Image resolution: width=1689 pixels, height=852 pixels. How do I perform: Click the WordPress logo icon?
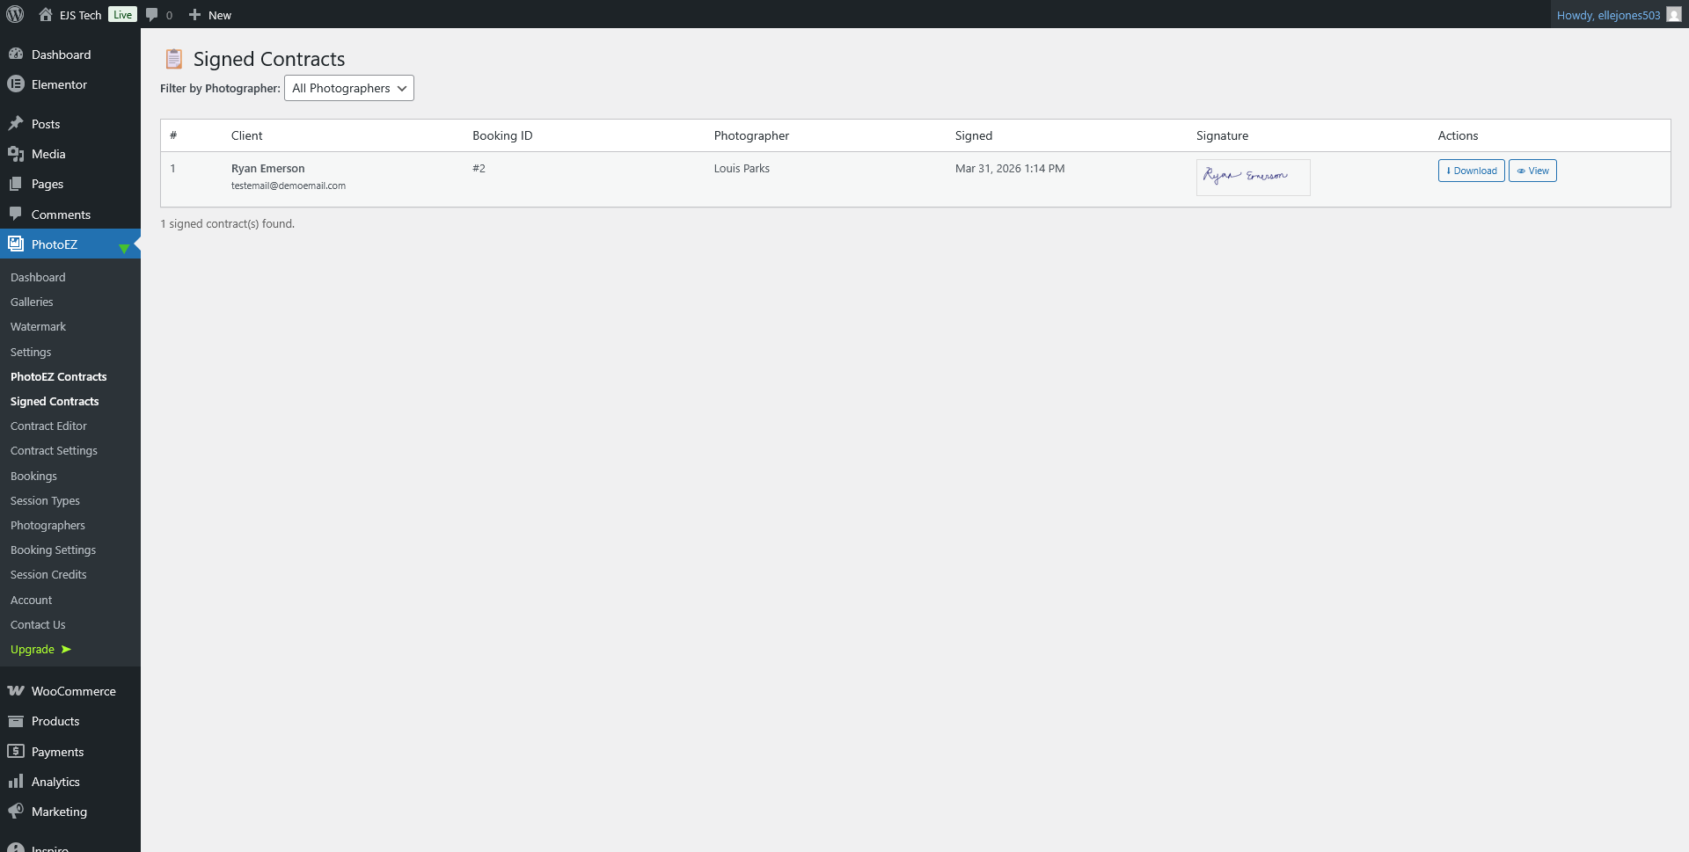(15, 14)
